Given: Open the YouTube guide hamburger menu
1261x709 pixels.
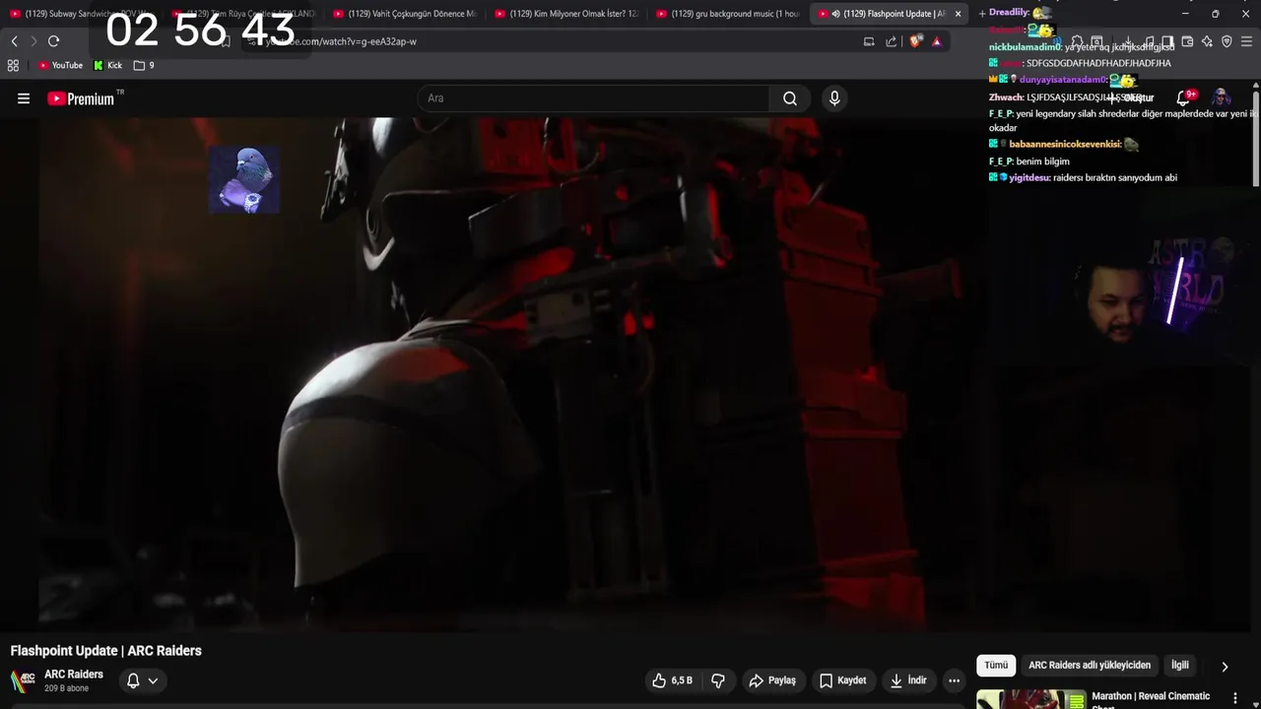Looking at the screenshot, I should click(x=24, y=98).
